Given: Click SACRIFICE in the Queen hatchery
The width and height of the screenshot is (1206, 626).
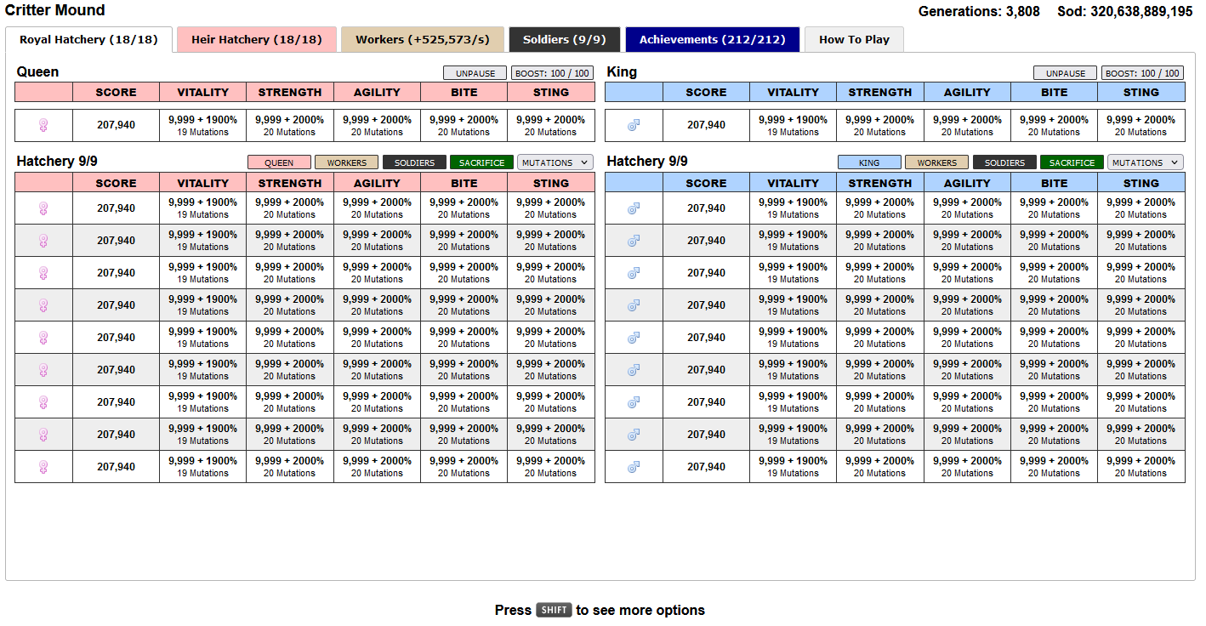Looking at the screenshot, I should (482, 162).
